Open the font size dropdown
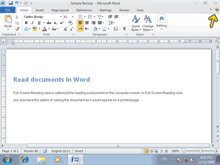Screen dimensions: 220x165 coord(73,17)
